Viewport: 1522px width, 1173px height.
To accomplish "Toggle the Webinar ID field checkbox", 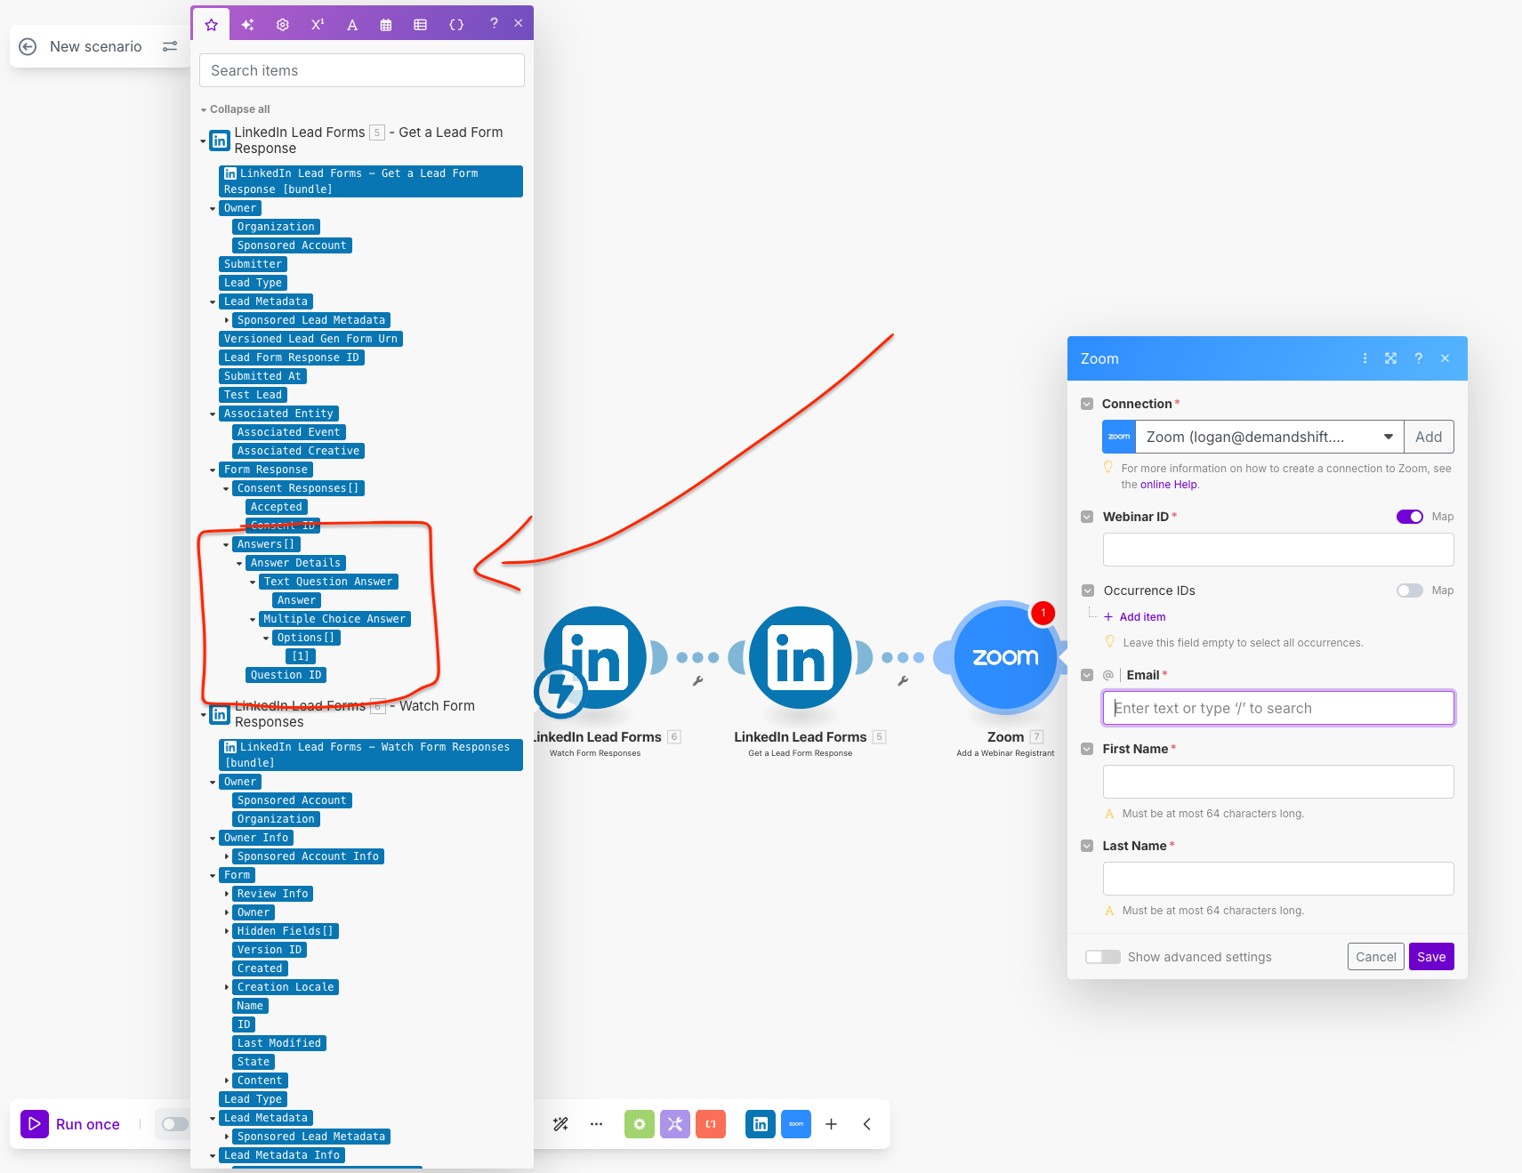I will pos(1087,517).
